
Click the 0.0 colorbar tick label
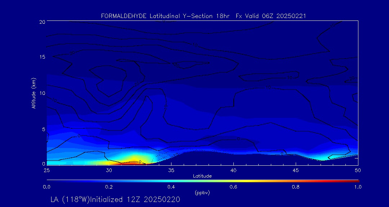pyautogui.click(x=46, y=187)
